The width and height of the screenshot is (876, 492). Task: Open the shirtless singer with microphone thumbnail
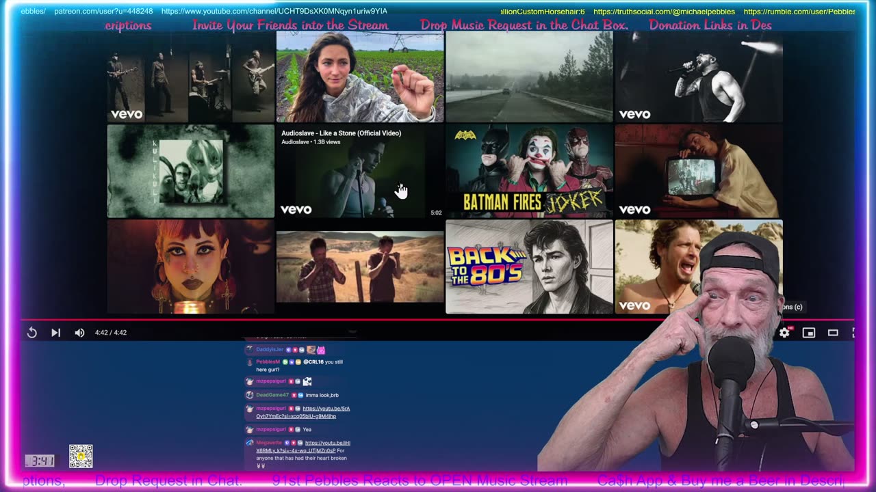(699, 76)
